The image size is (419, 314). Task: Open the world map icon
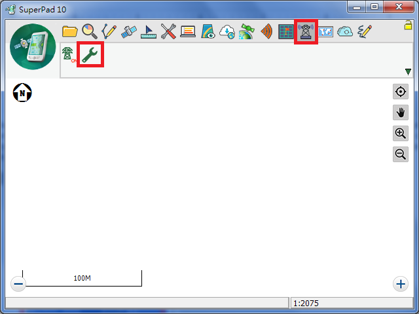[326, 32]
